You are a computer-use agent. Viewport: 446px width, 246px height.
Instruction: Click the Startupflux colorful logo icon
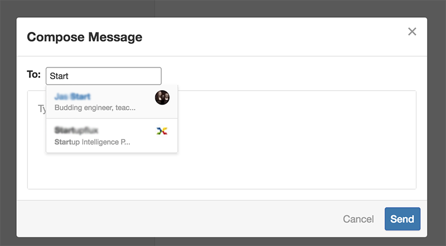click(162, 131)
